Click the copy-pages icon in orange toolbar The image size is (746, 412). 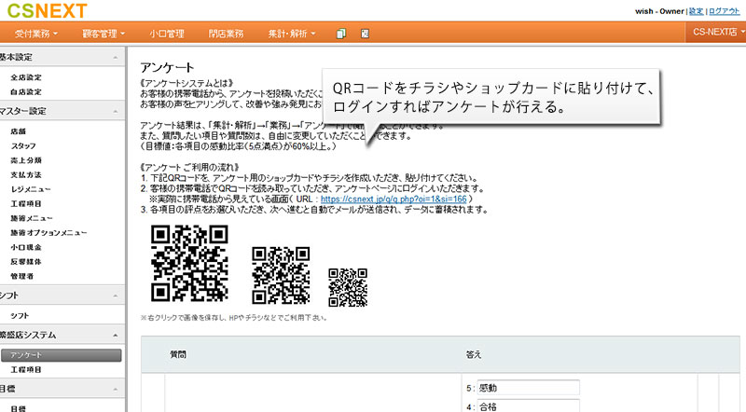tap(340, 34)
